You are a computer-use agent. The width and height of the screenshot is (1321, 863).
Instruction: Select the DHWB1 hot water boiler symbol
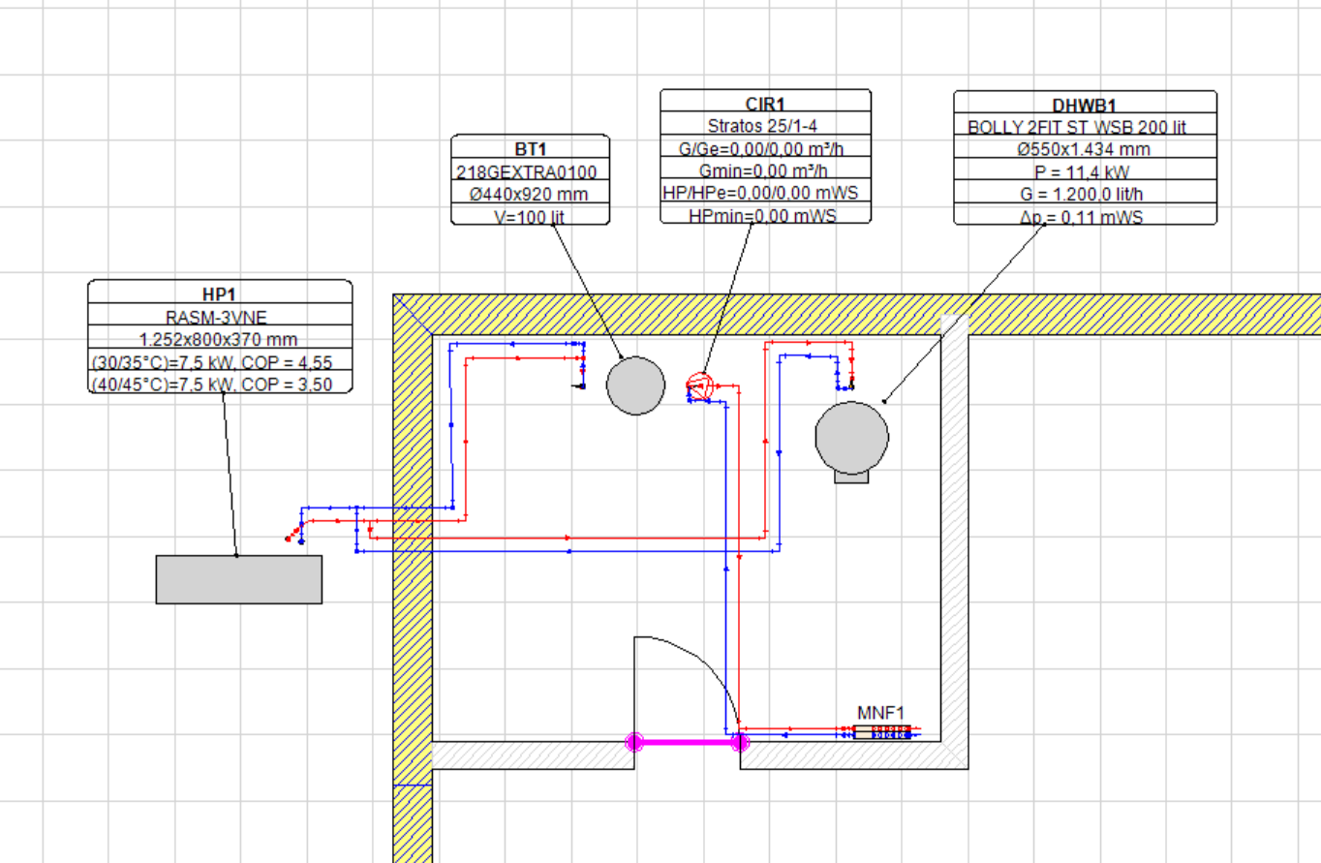[x=851, y=438]
